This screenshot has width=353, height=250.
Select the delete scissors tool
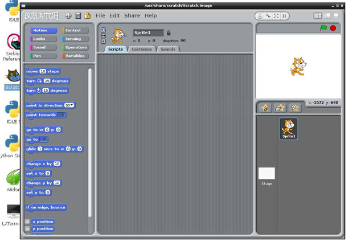268,16
